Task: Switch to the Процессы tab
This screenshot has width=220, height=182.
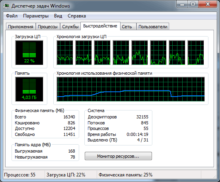Action: [x=48, y=27]
